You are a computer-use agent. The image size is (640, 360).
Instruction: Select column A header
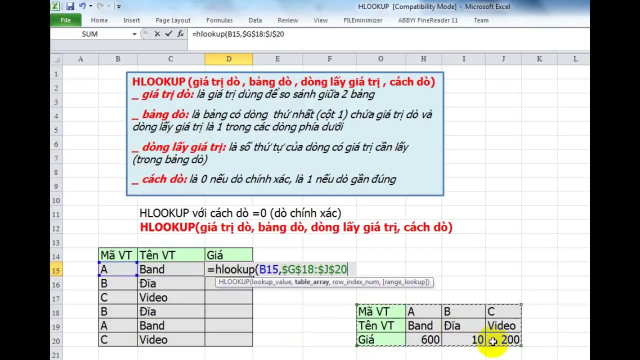point(80,59)
